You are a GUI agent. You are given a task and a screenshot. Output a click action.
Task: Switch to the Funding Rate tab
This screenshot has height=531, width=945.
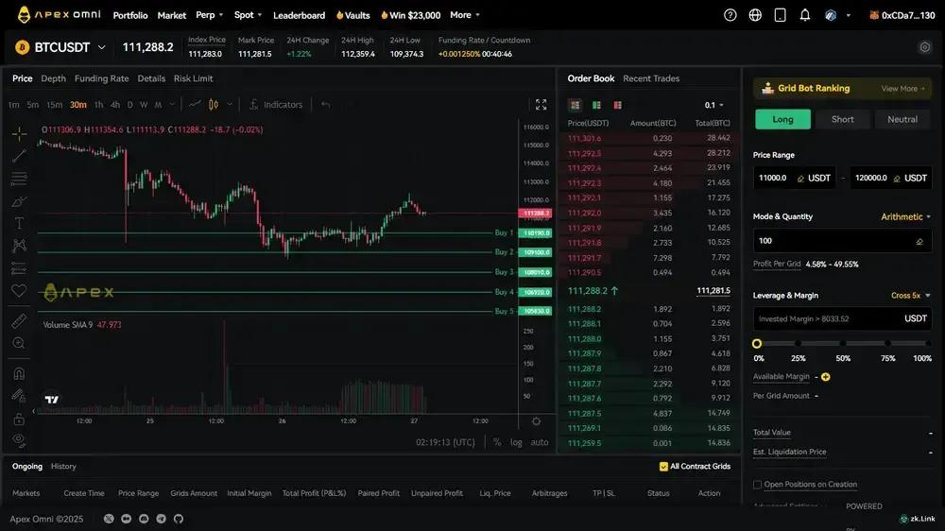coord(101,78)
